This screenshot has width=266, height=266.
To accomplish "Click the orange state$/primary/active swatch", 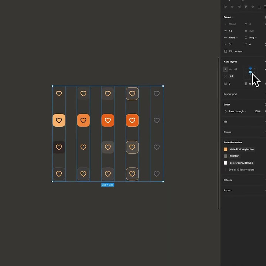I will click(x=225, y=149).
